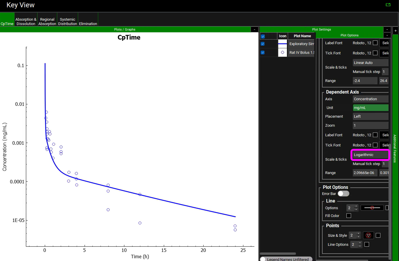Collapse the Plots / Graphs panel with minus button
This screenshot has width=399, height=261.
[254, 29]
